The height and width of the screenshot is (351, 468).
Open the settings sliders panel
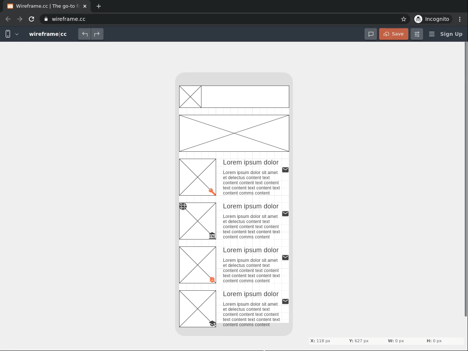(417, 34)
